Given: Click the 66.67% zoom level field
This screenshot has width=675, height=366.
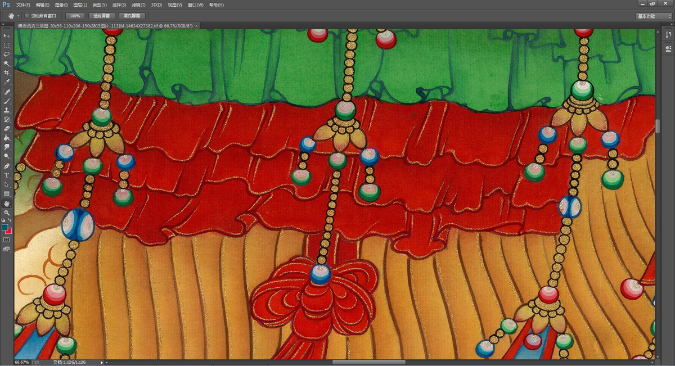Looking at the screenshot, I should (22, 363).
